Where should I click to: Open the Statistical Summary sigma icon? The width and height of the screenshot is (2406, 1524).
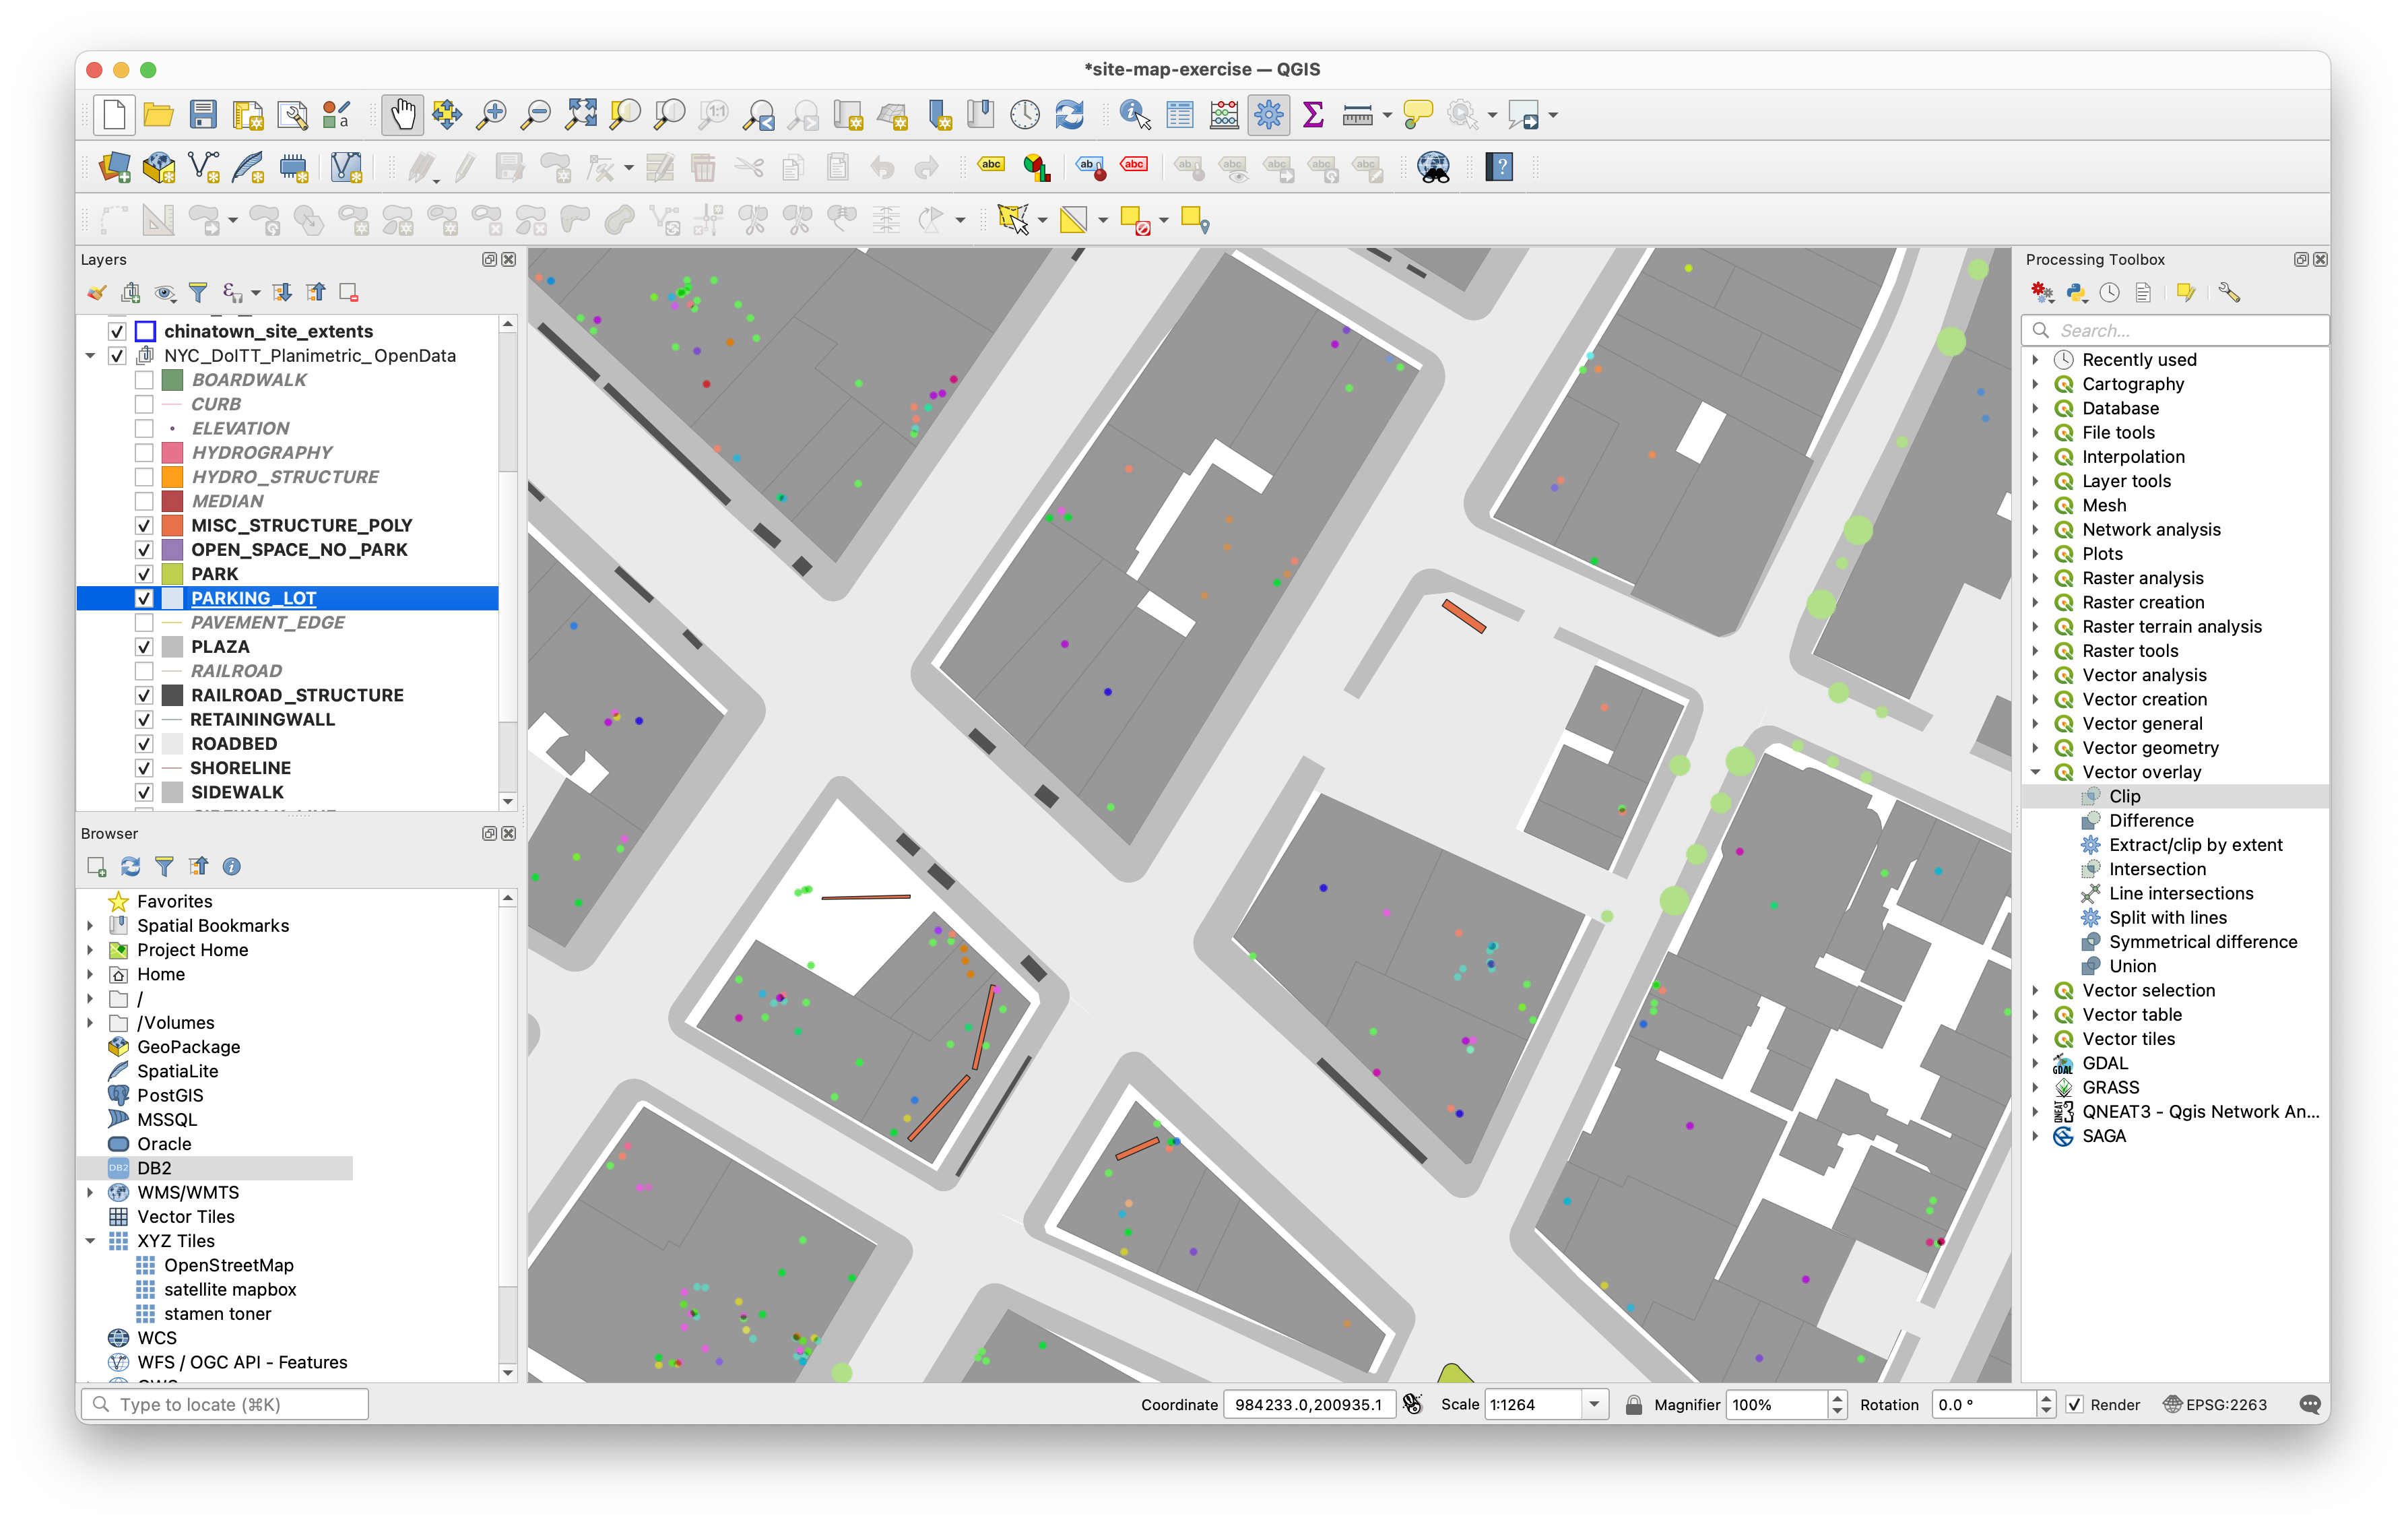tap(1313, 115)
